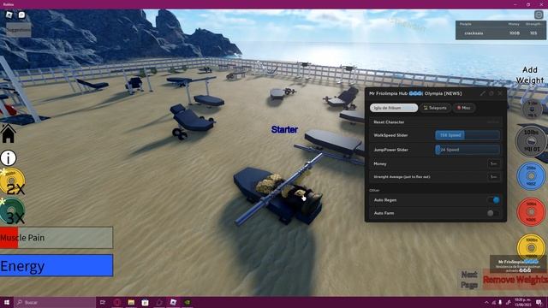
Task: Click the hub window settings gear icon
Action: [x=491, y=93]
